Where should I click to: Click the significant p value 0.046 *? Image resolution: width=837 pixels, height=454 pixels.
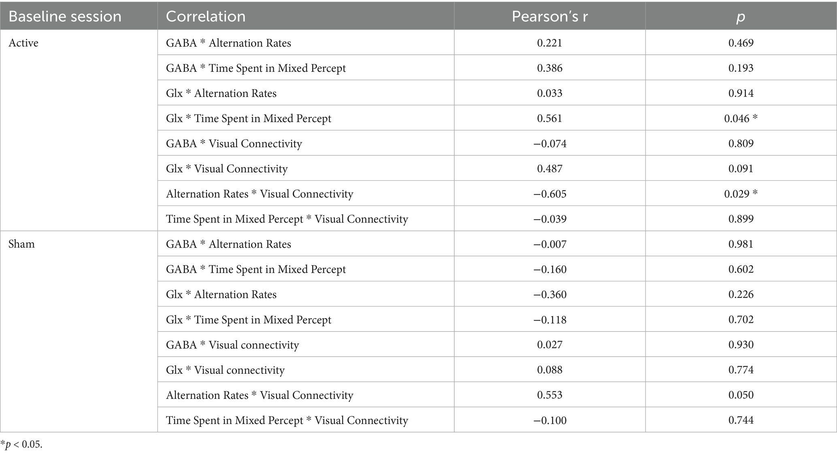click(741, 118)
